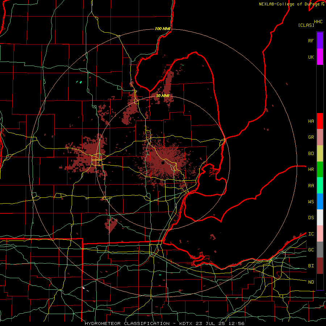The height and width of the screenshot is (326, 326).
Task: Click the 12:56 timestamp
Action: pyautogui.click(x=237, y=323)
